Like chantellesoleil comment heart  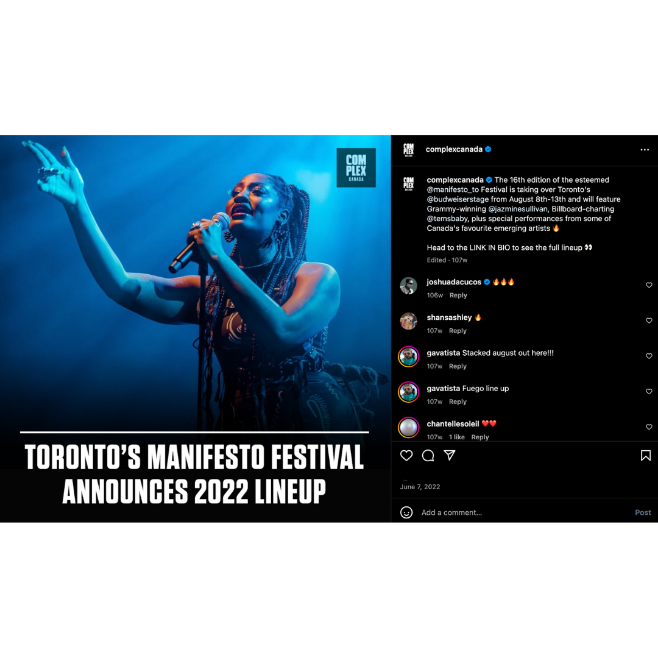[x=649, y=426]
